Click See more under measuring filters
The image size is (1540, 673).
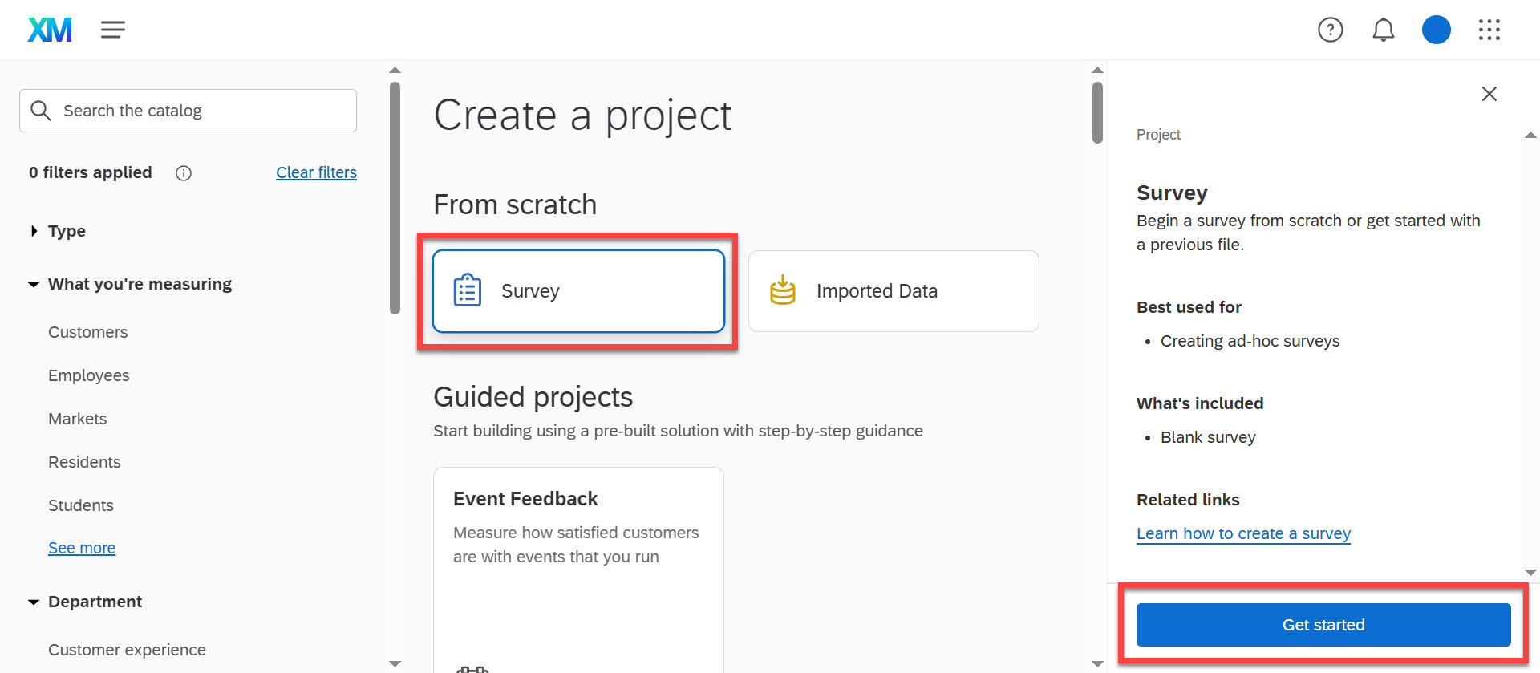tap(81, 547)
